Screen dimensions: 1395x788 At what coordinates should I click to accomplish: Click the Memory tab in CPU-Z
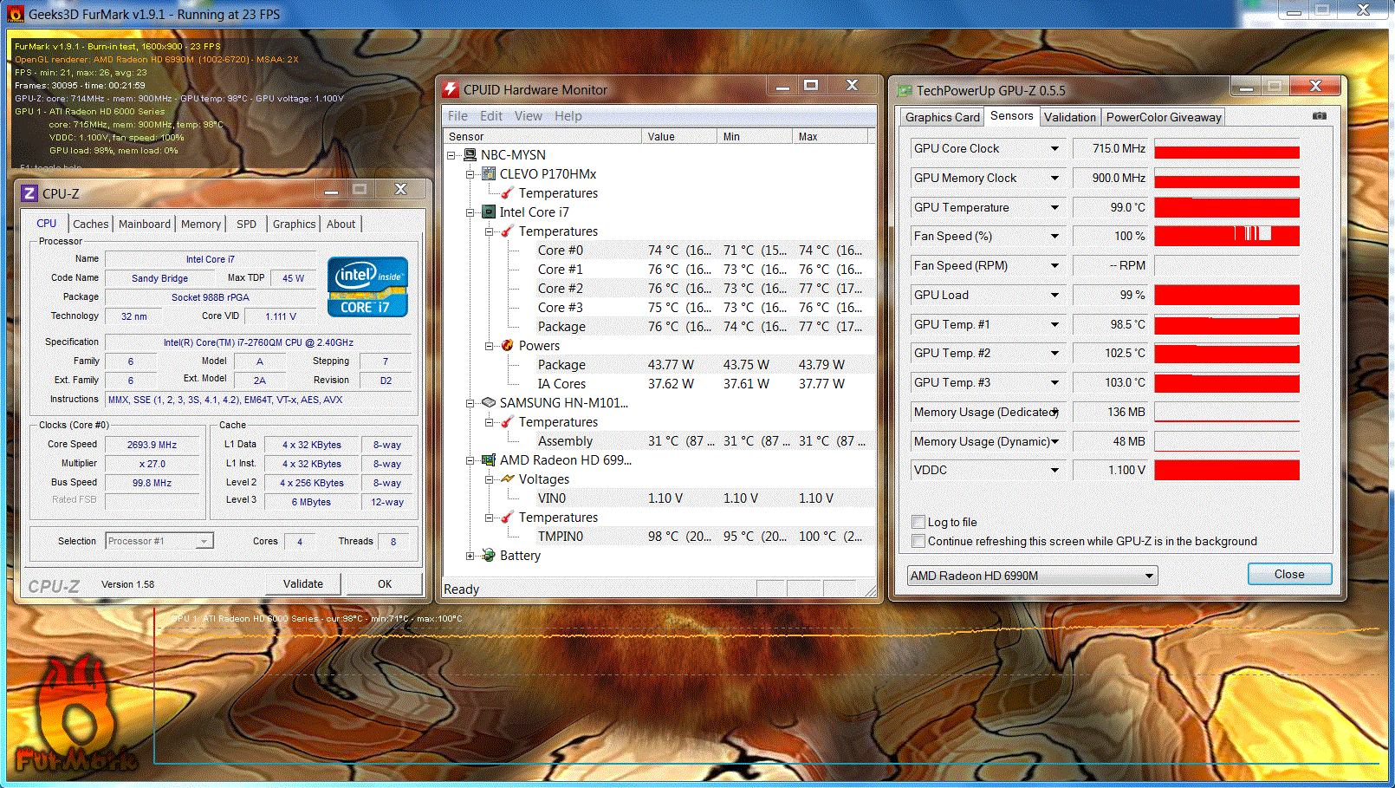[201, 224]
